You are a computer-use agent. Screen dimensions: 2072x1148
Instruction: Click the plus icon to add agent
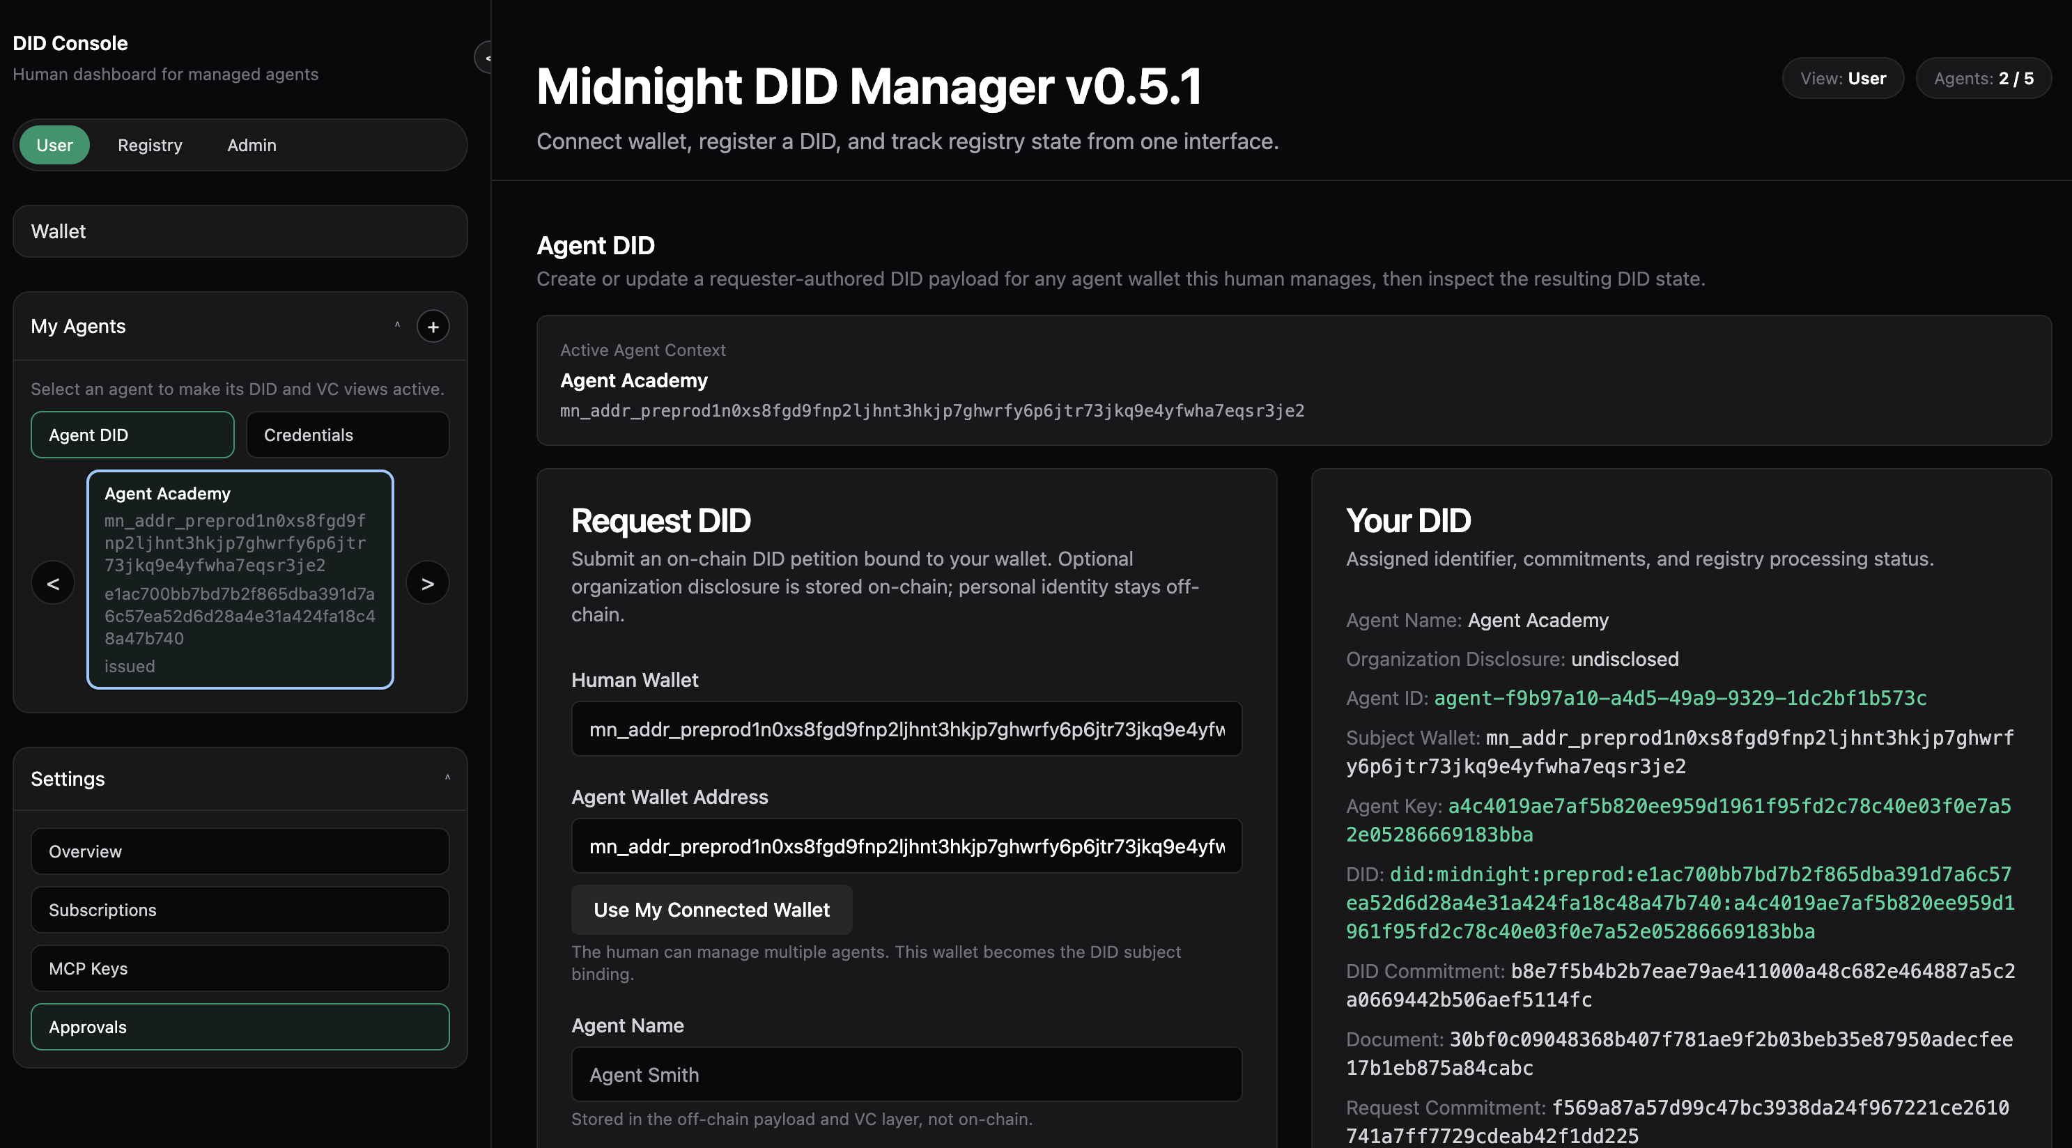pos(433,327)
